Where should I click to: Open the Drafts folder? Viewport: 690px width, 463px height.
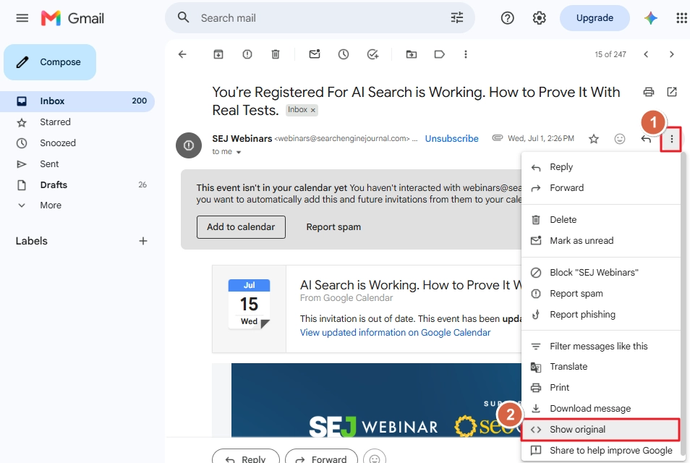pyautogui.click(x=77, y=185)
